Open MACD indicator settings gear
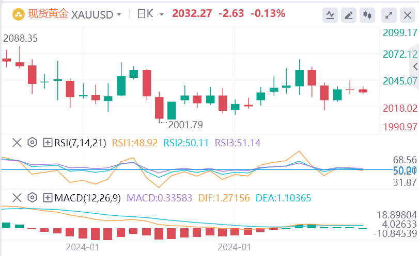This screenshot has height=256, width=419. (32, 197)
